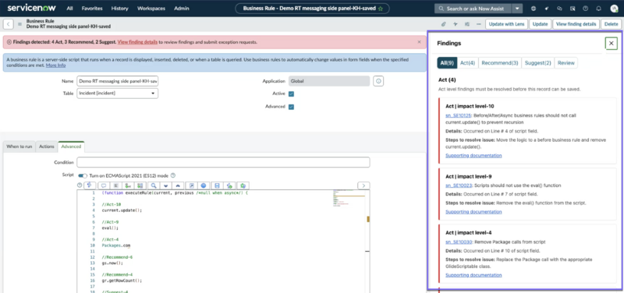Viewport: 624px width, 293px height.
Task: Open the chat conversations icon in top bar
Action: 559,9
